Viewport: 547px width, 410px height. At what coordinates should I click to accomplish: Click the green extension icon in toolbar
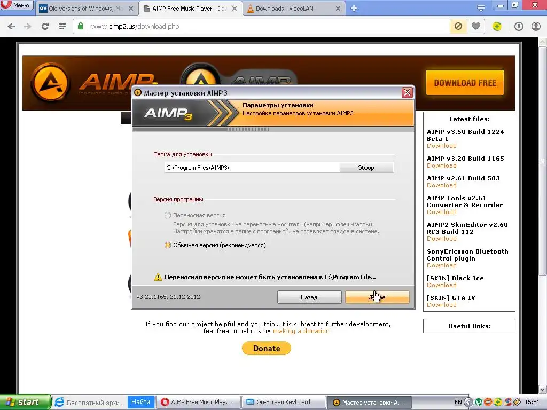point(497,27)
